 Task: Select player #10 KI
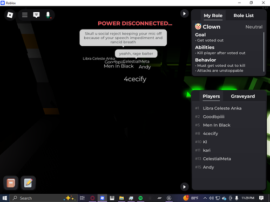pos(228,142)
